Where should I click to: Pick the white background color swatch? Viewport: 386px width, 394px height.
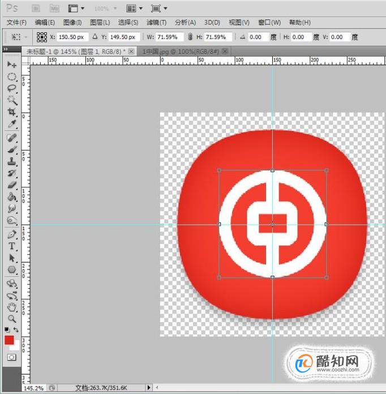pos(16,346)
